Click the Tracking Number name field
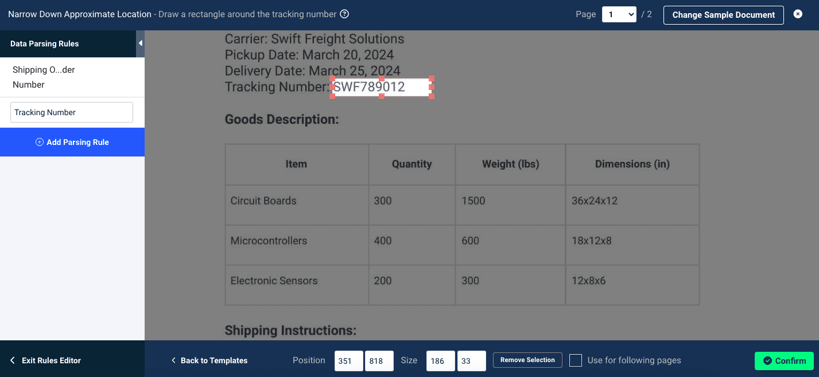 [x=71, y=112]
